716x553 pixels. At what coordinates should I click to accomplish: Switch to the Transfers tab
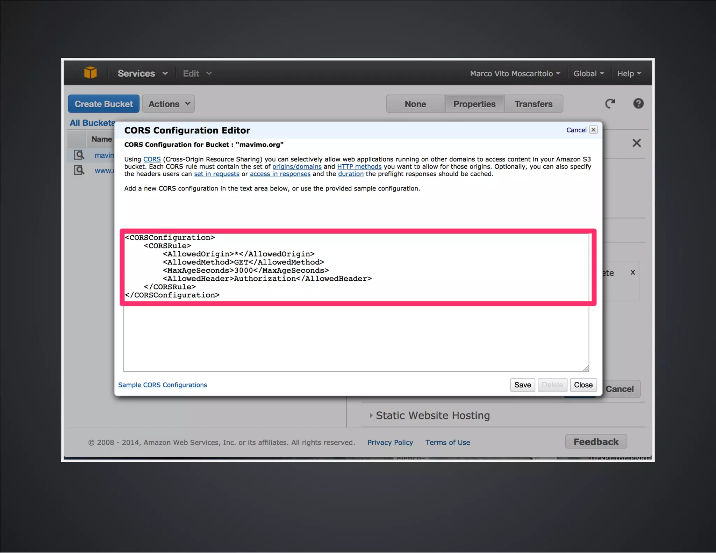(x=533, y=104)
